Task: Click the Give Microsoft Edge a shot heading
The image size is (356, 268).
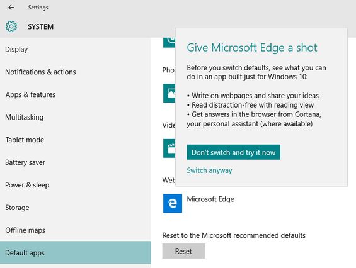Action: 252,48
